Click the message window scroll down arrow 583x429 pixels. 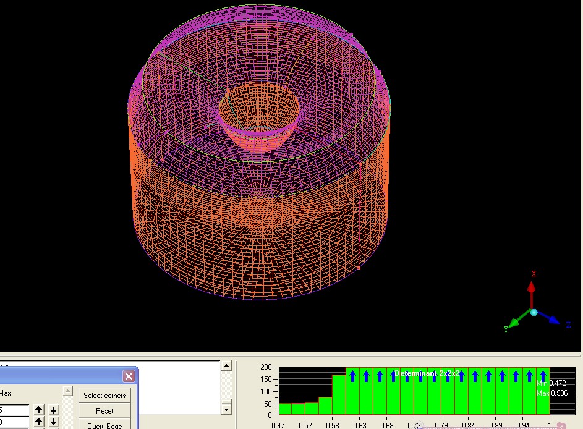(226, 409)
